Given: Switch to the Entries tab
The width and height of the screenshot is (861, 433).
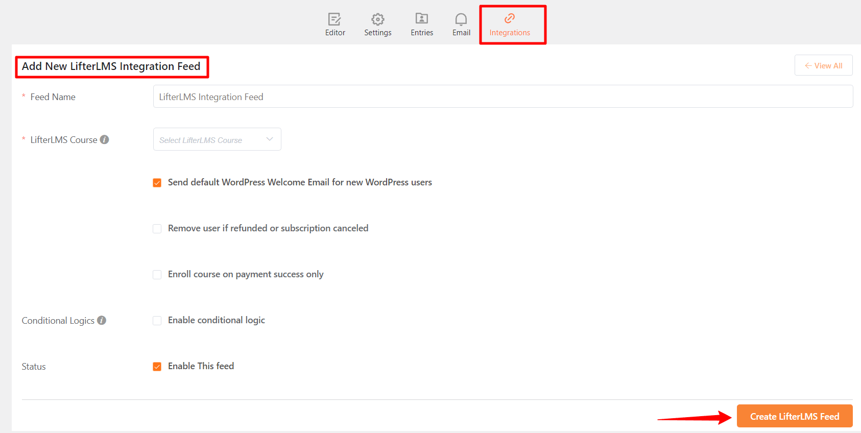Looking at the screenshot, I should coord(422,25).
